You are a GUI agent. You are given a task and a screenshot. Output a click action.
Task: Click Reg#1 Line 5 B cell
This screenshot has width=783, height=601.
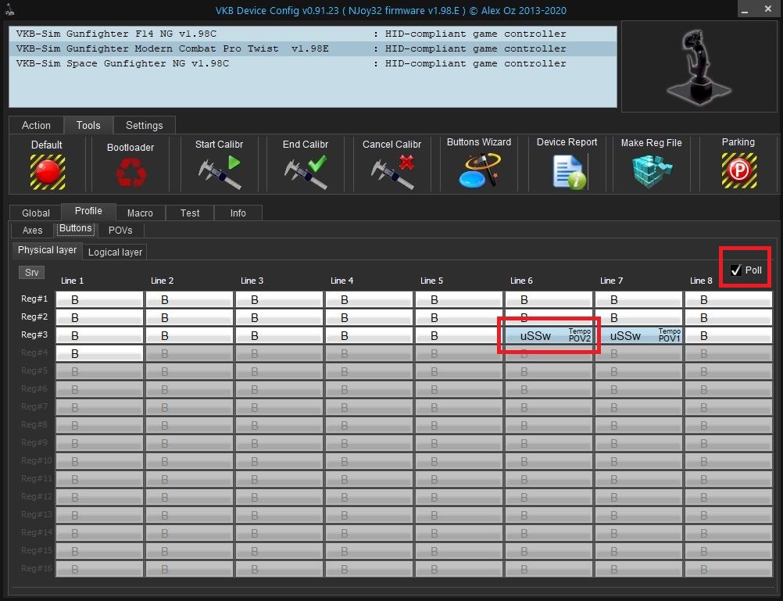pos(459,299)
